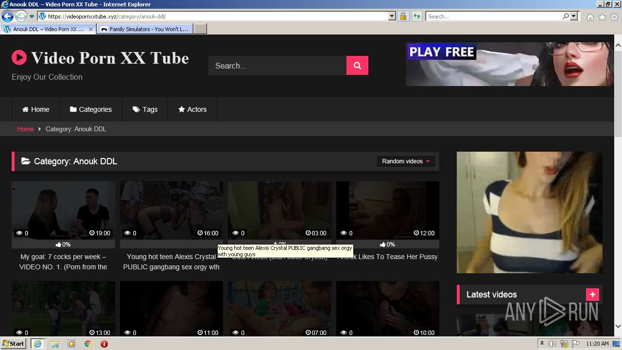Open the video thumbnail with duration 12:00
The width and height of the screenshot is (622, 350).
[388, 210]
